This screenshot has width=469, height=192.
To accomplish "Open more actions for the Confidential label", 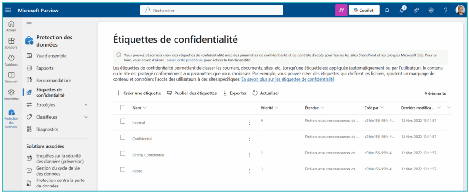I will click(x=249, y=138).
